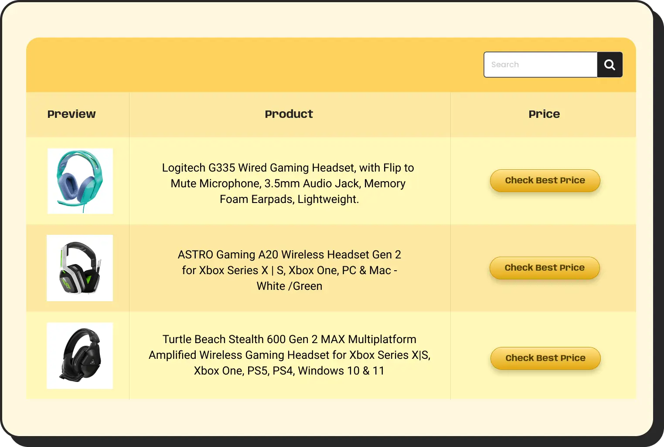Click the Product column header
The image size is (664, 447).
[x=289, y=114]
